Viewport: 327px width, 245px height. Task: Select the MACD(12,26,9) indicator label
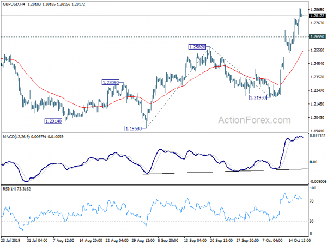[x=16, y=137]
